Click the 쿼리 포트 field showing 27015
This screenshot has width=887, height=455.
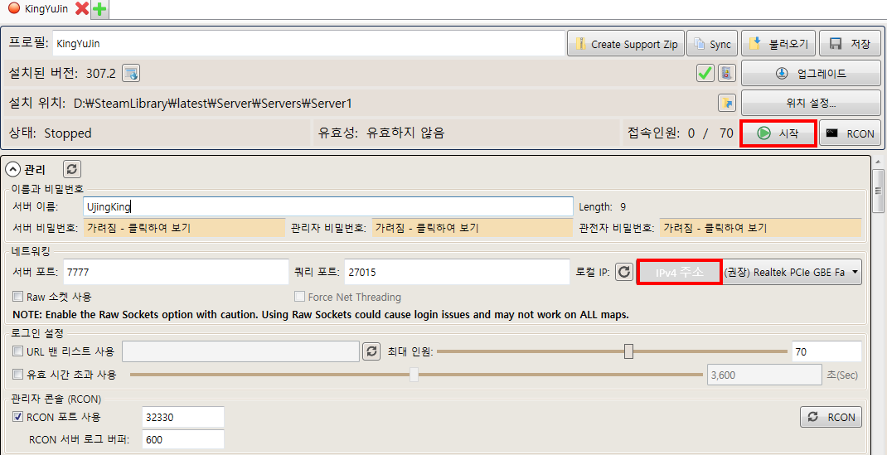457,273
